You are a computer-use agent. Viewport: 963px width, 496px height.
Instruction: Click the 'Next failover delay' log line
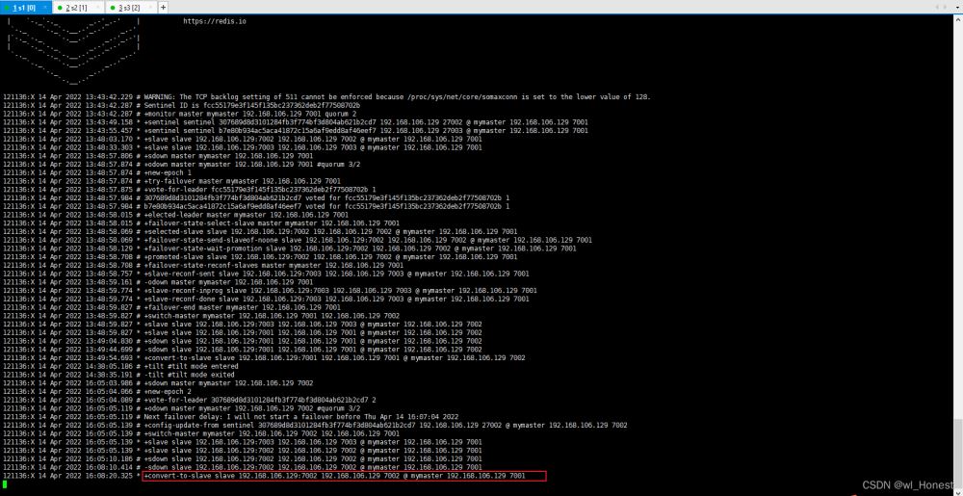point(231,416)
